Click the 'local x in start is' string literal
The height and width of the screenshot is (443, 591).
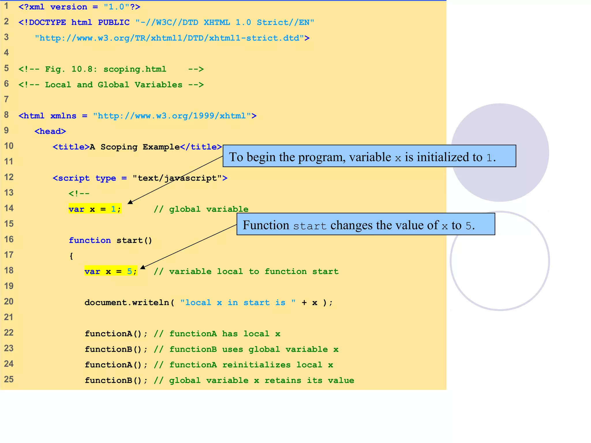coord(238,302)
